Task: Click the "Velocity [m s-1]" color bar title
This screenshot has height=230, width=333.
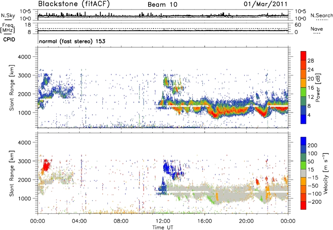Action: point(326,173)
